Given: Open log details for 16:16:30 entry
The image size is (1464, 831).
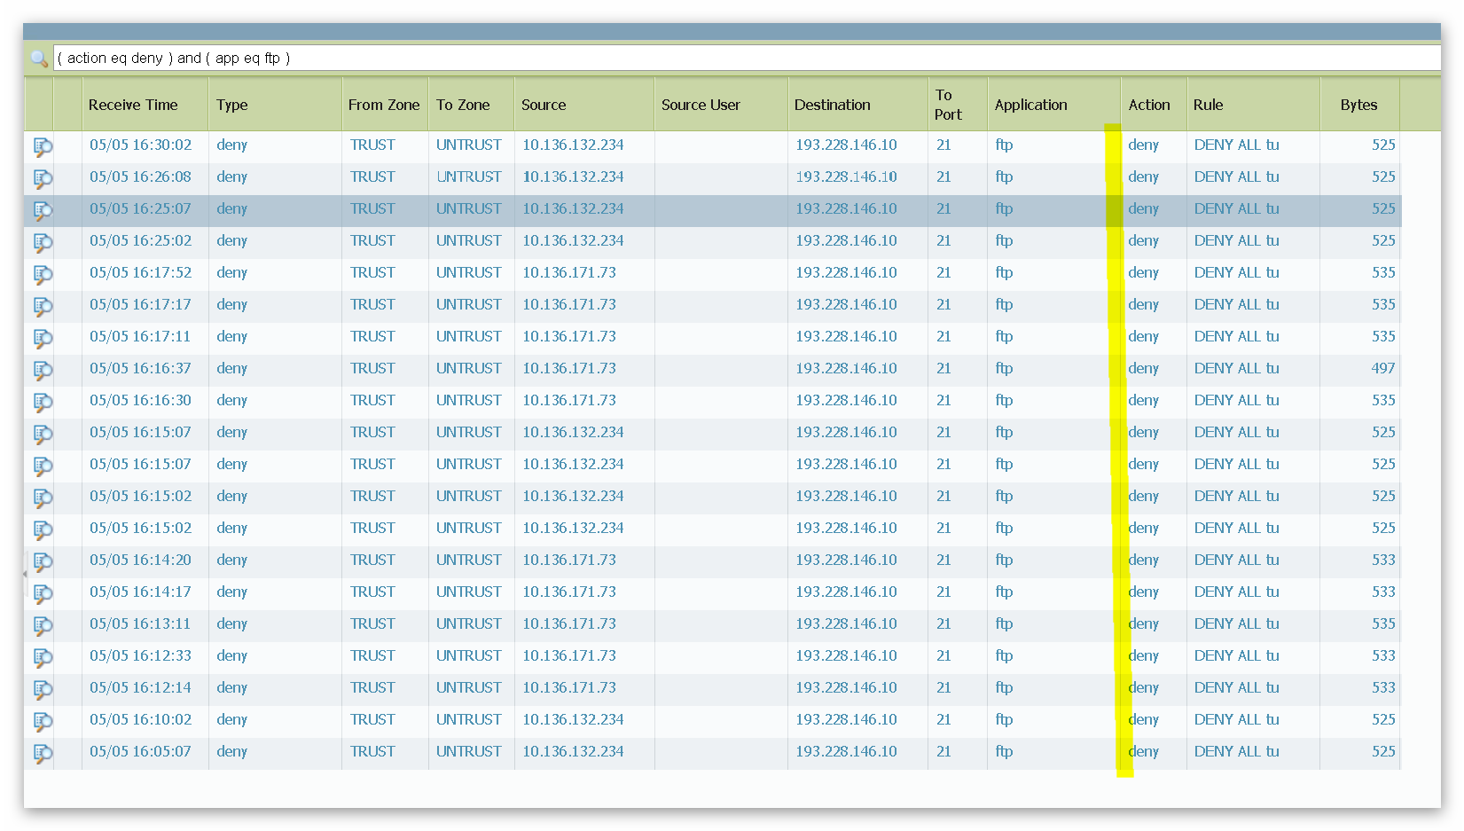Looking at the screenshot, I should [43, 402].
